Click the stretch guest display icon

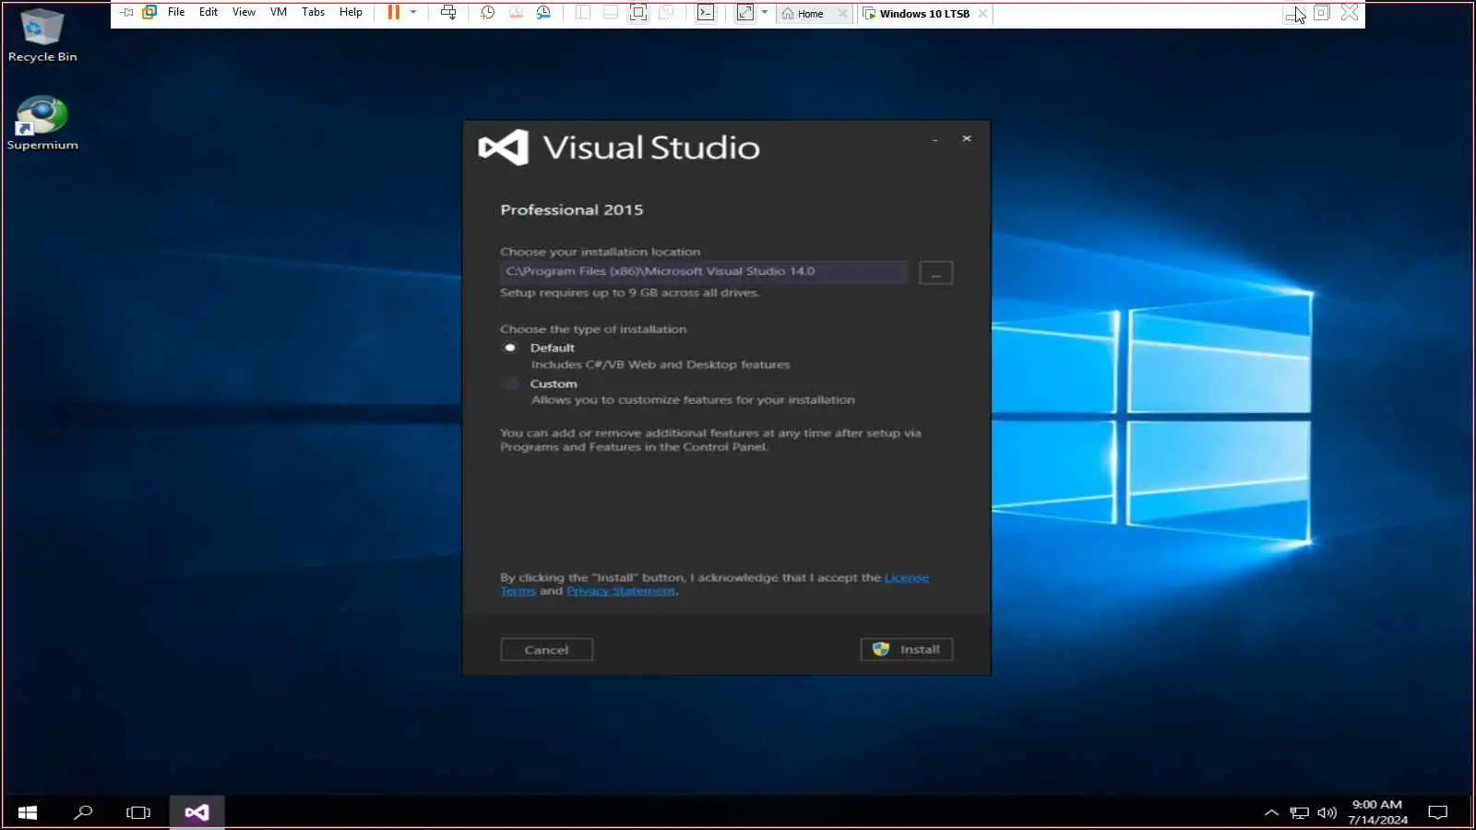point(745,13)
